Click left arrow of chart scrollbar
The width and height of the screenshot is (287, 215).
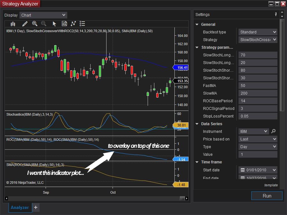pyautogui.click(x=7, y=198)
